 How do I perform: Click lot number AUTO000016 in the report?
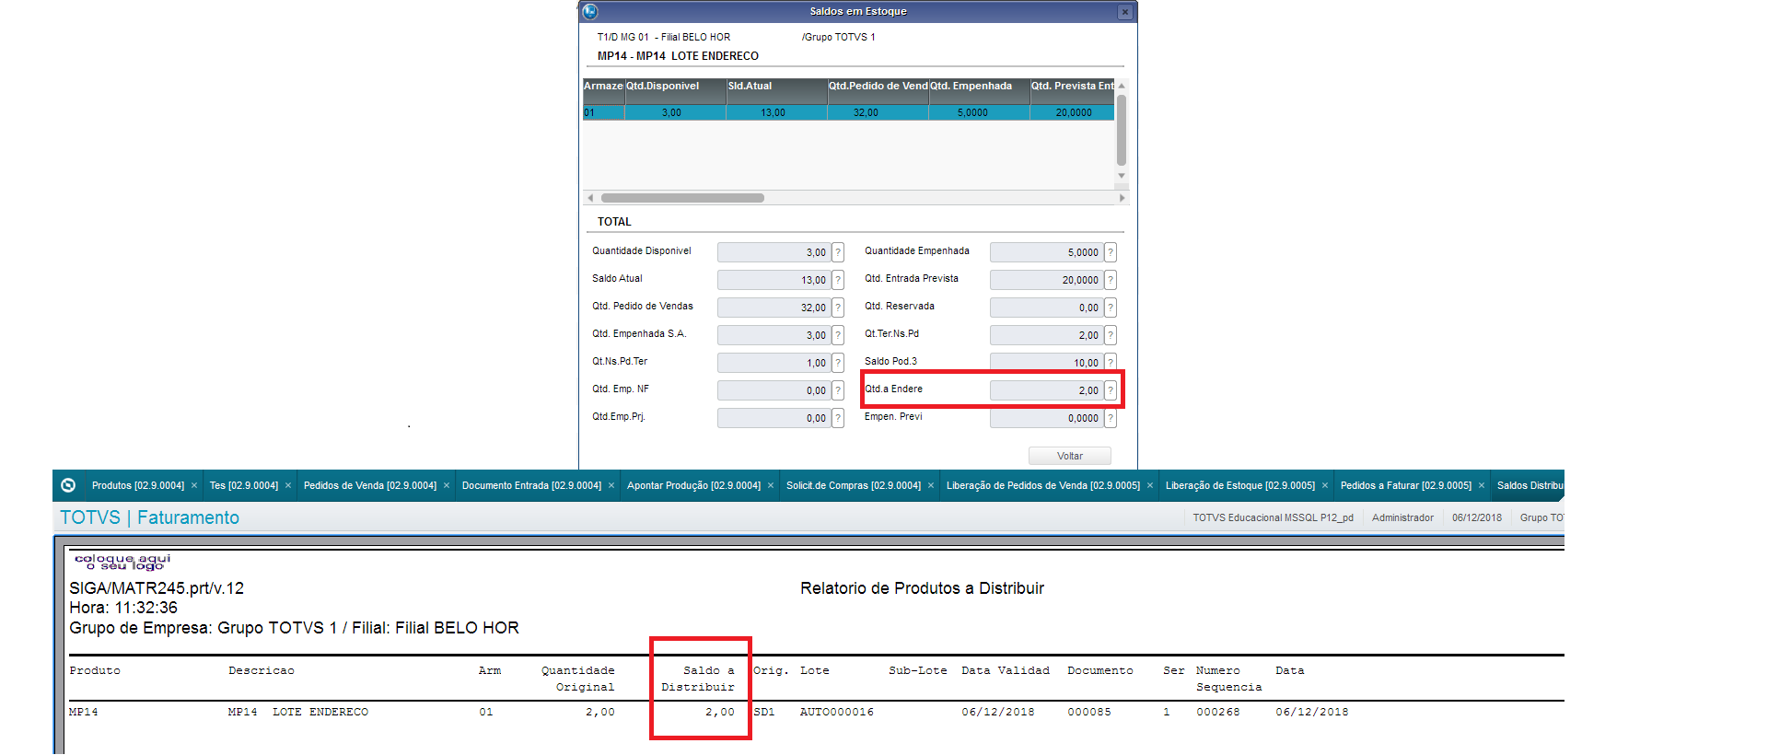tap(837, 712)
